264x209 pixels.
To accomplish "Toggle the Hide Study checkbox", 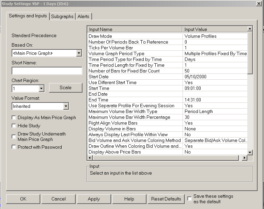I will [14, 126].
